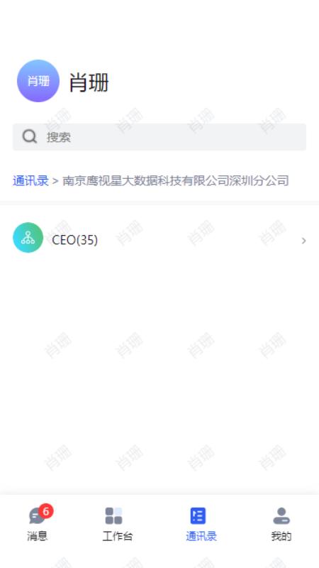Expand CEO department using right chevron
The width and height of the screenshot is (319, 568).
(x=304, y=241)
